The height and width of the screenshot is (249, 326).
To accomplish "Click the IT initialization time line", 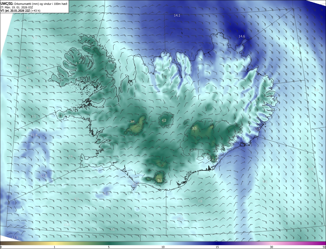I will [17, 7].
